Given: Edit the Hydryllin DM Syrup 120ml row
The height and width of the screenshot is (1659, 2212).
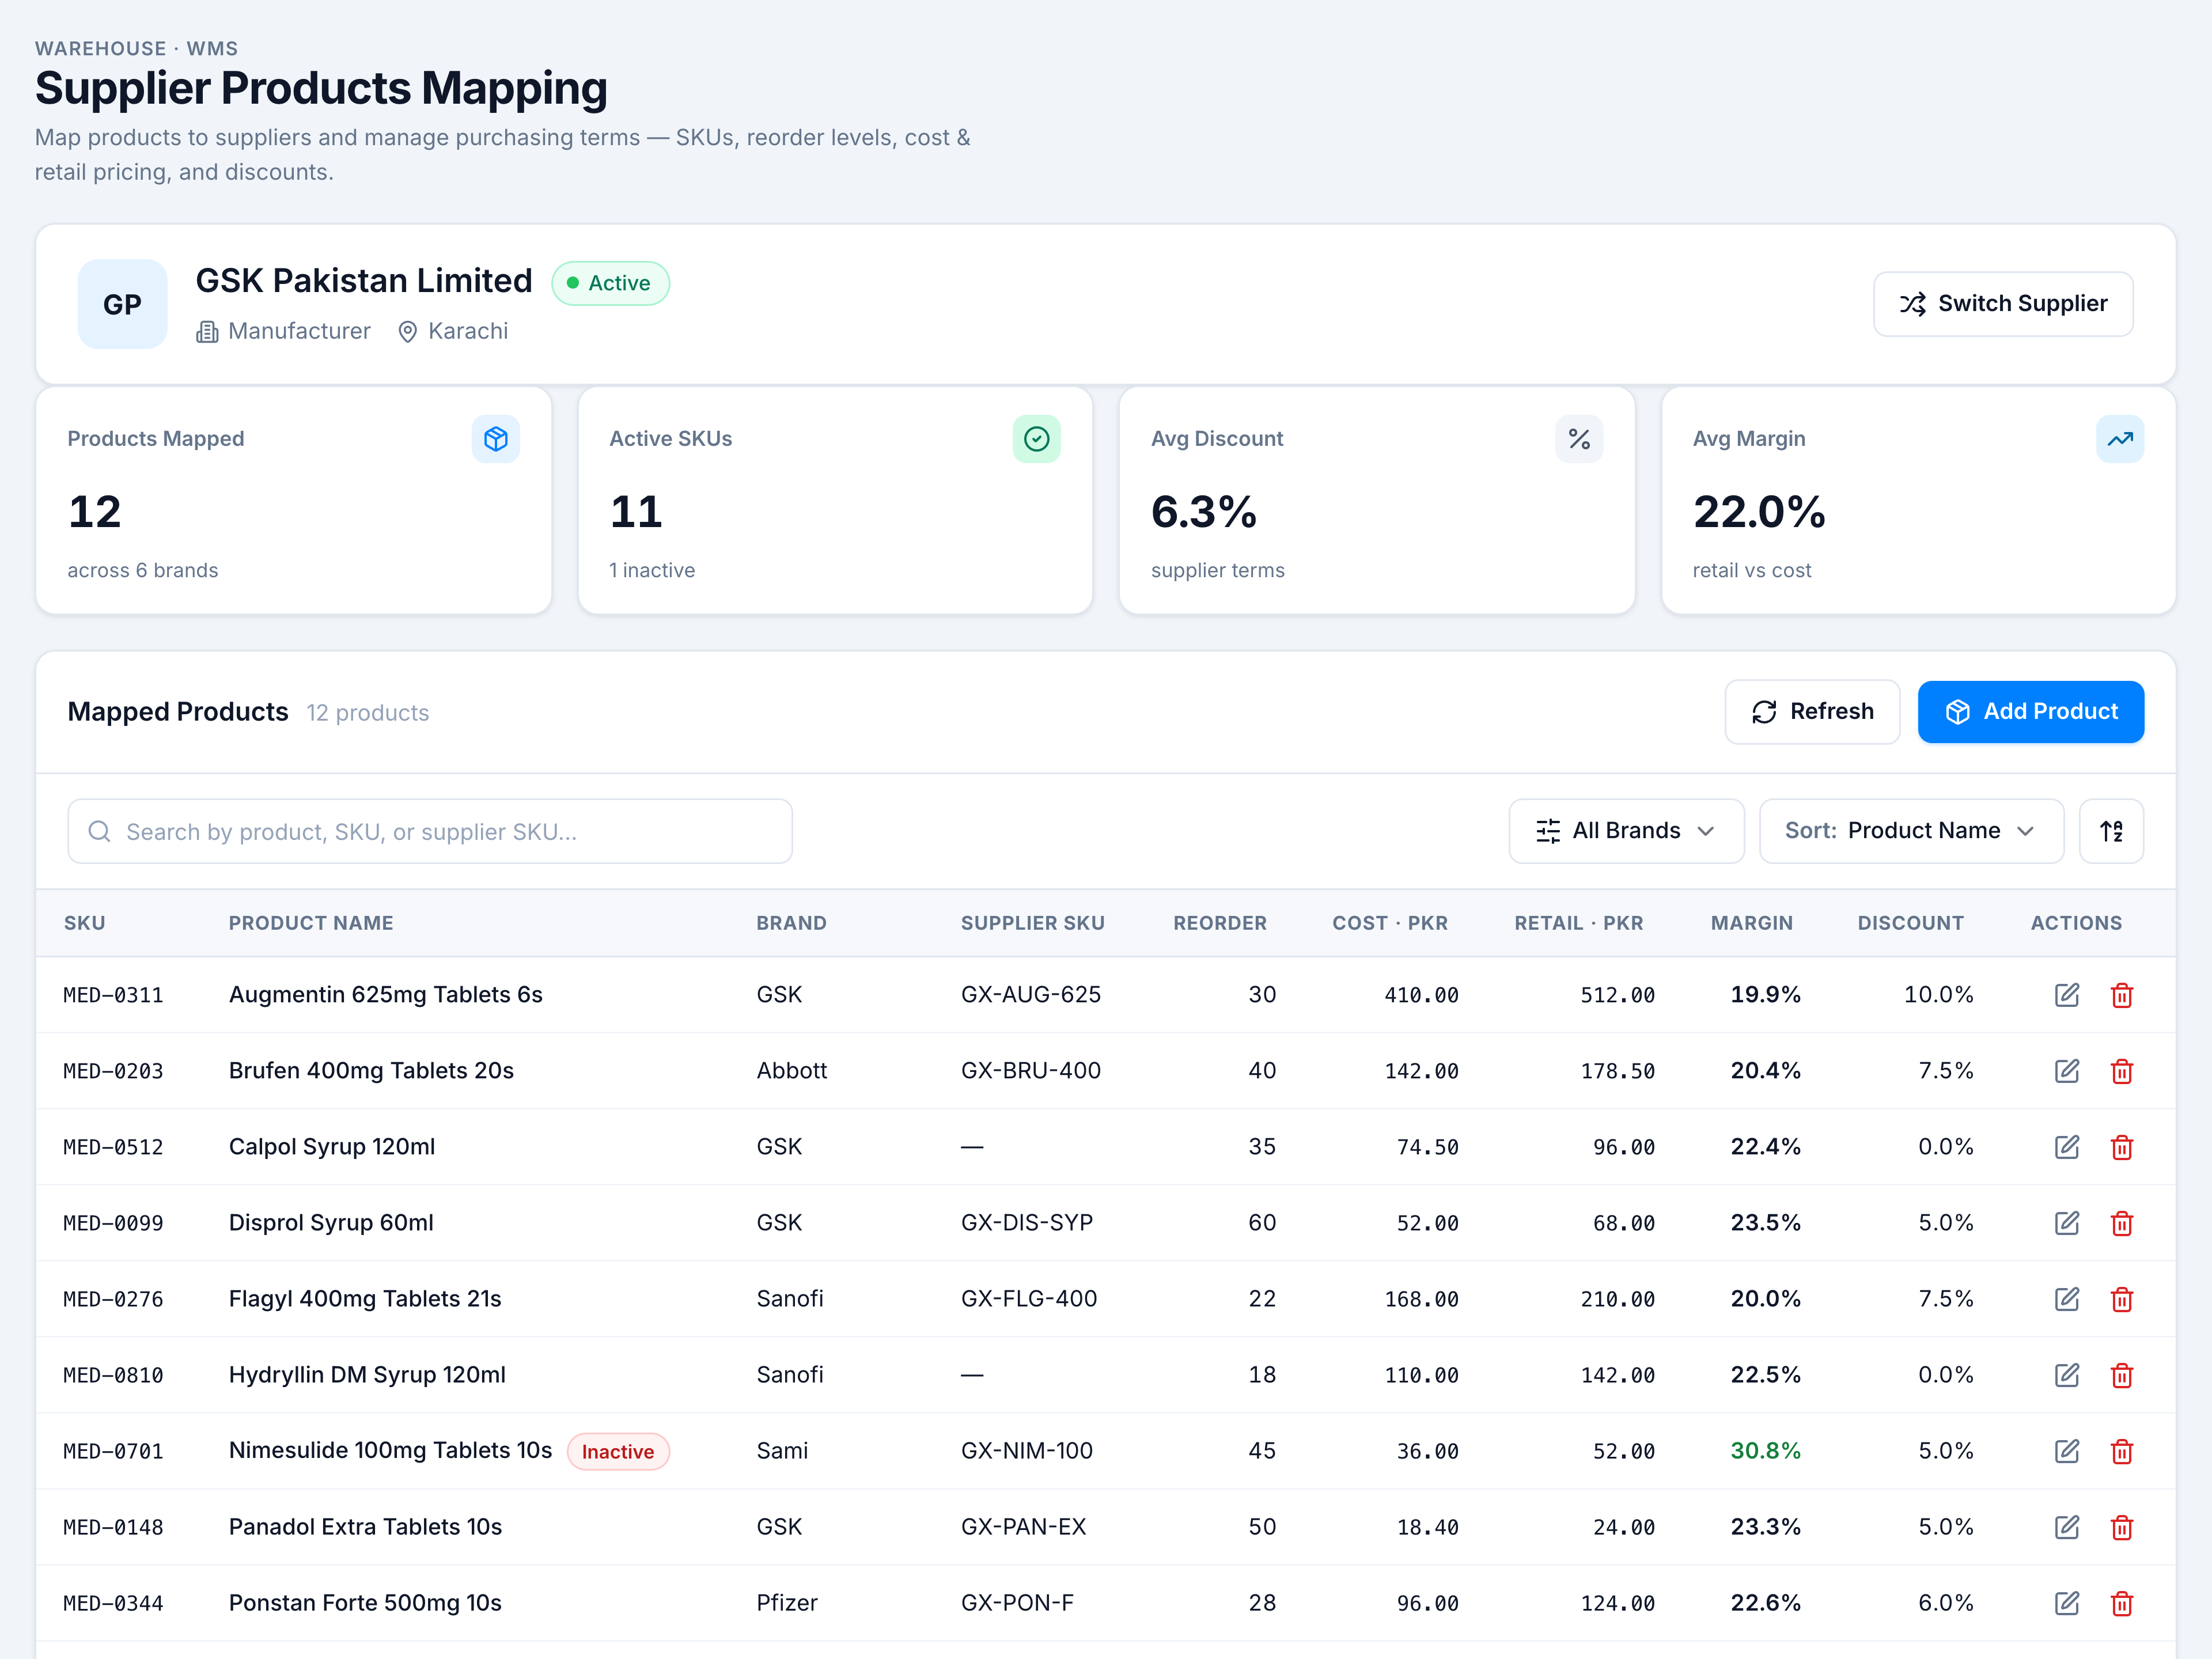Looking at the screenshot, I should 2066,1375.
